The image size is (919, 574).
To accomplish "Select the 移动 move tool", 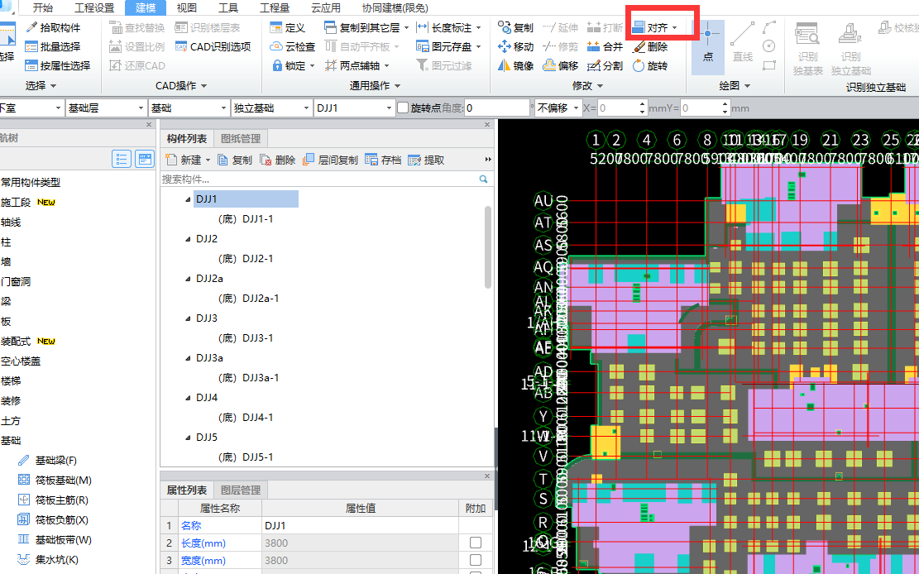I will coord(516,46).
